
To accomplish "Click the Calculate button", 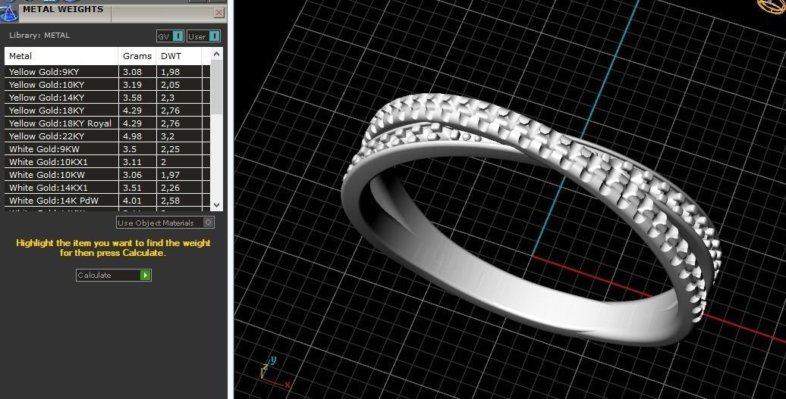I will [x=114, y=275].
